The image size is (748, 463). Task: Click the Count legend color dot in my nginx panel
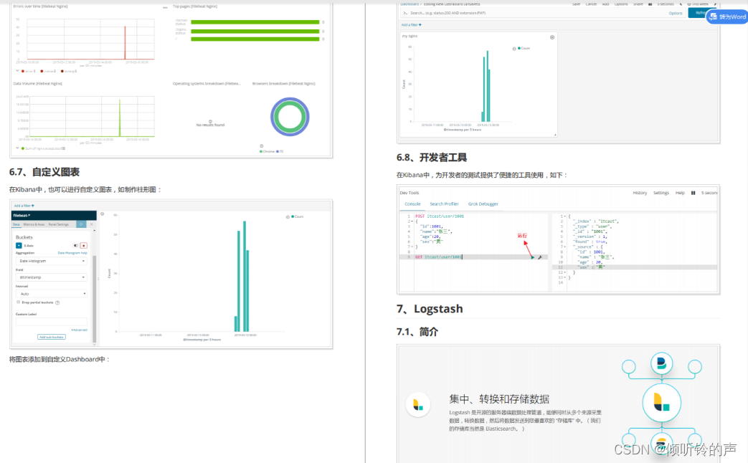tap(519, 48)
